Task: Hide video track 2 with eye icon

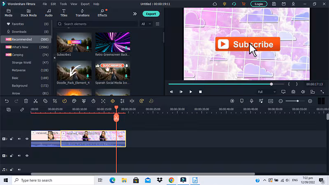Action: (x=27, y=139)
